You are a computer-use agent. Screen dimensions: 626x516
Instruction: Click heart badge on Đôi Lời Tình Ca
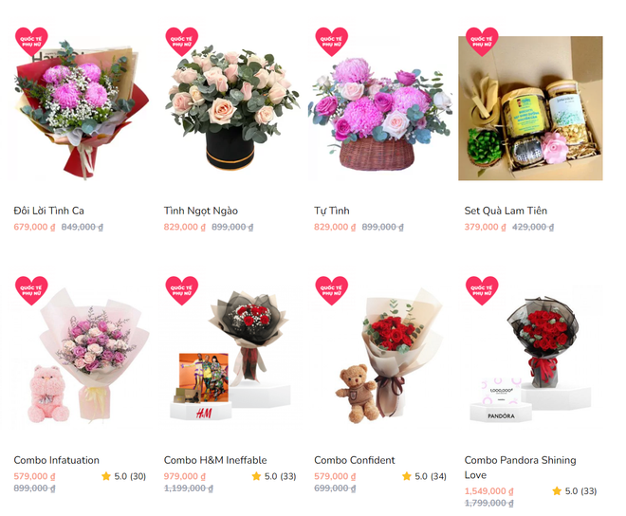point(31,42)
